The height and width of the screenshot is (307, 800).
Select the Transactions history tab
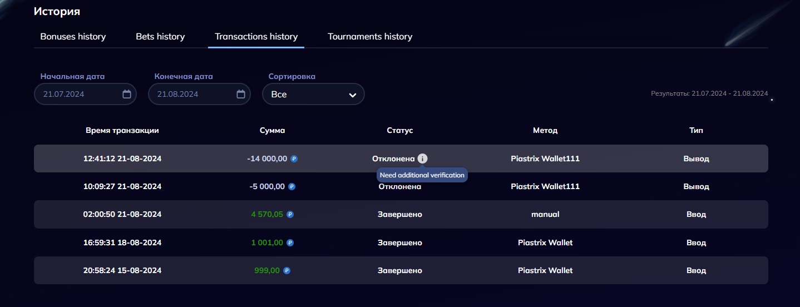click(256, 37)
